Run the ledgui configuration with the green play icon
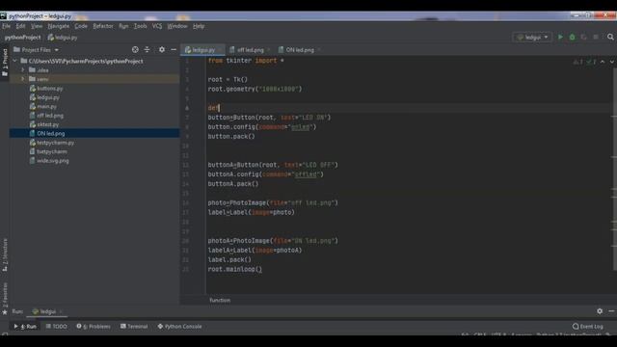617x347 pixels. (x=560, y=37)
